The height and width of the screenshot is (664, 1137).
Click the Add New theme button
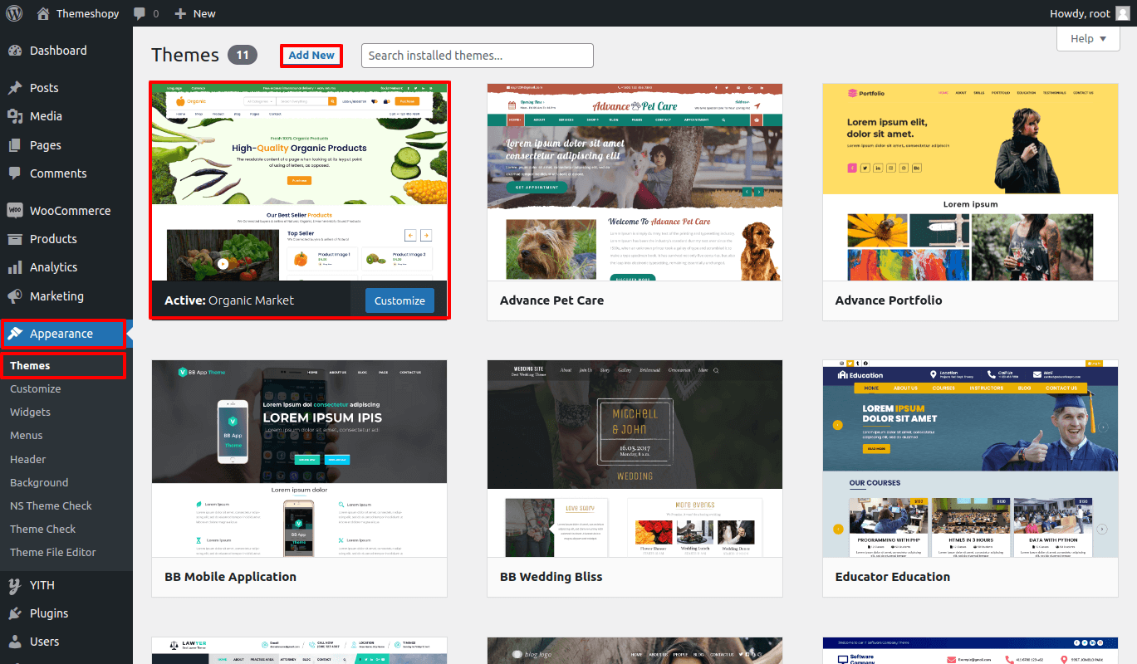point(311,56)
